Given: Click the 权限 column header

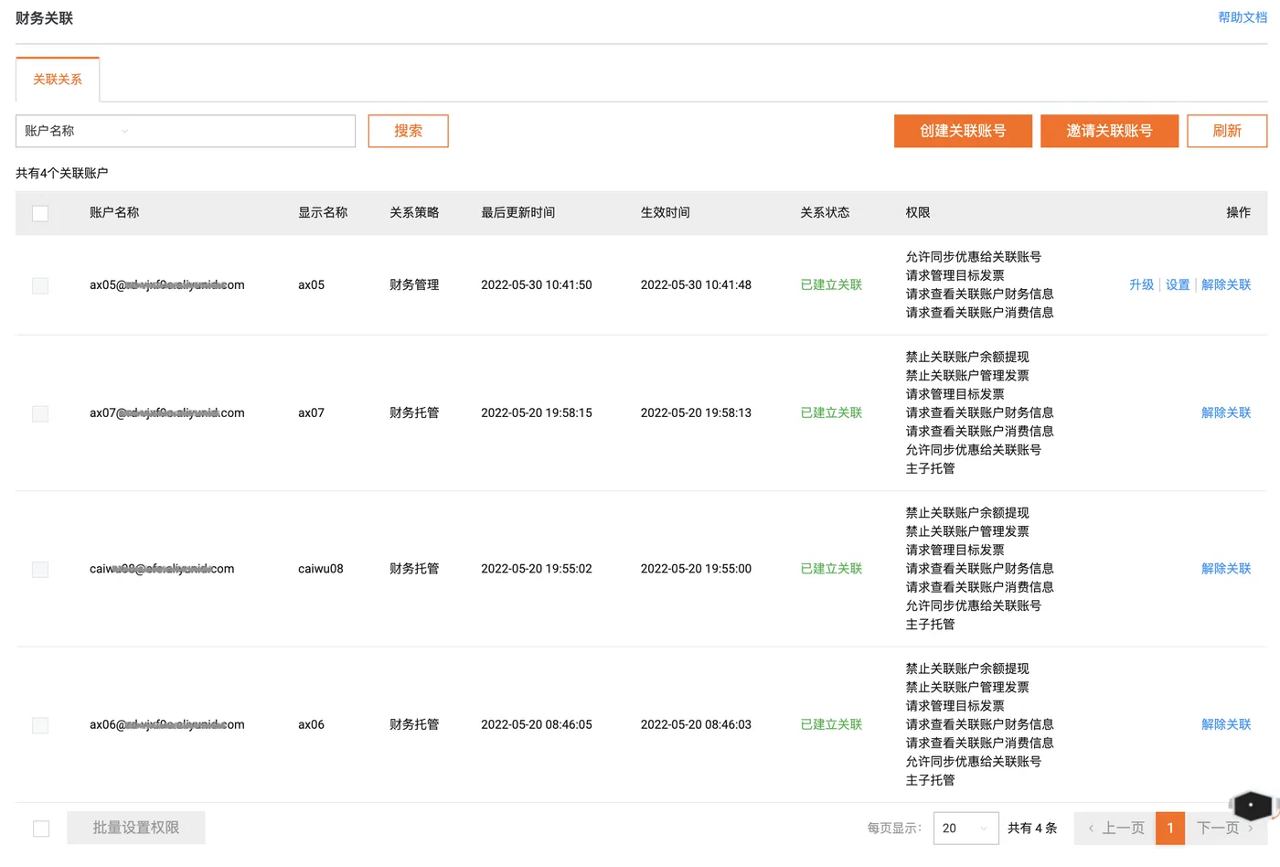Looking at the screenshot, I should click(x=918, y=212).
